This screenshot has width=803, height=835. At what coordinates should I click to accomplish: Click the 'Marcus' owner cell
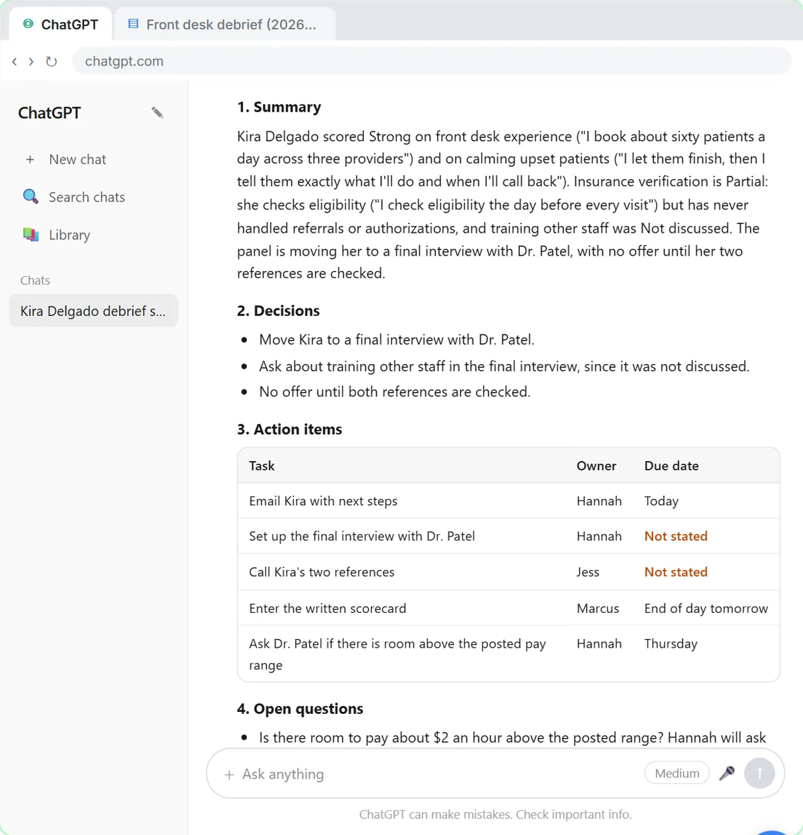tap(598, 608)
